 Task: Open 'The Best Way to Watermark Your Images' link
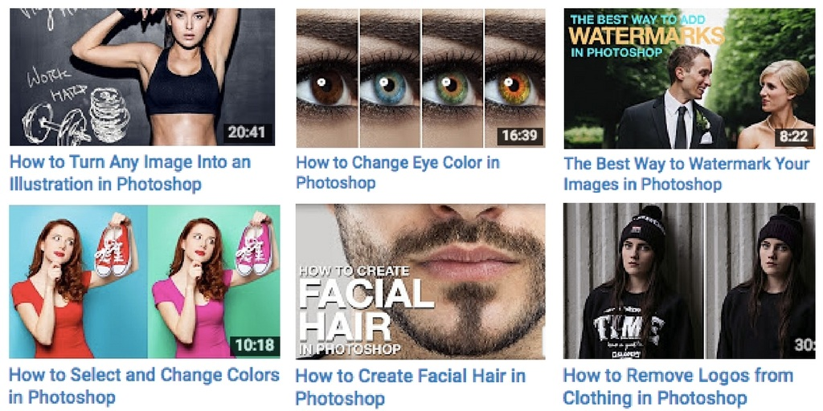click(x=686, y=173)
